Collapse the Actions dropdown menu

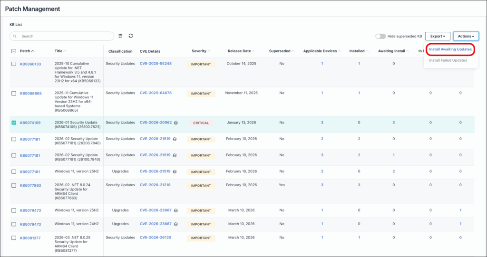pos(466,36)
